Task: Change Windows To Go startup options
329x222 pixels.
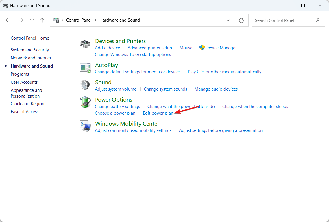Action: [x=133, y=55]
